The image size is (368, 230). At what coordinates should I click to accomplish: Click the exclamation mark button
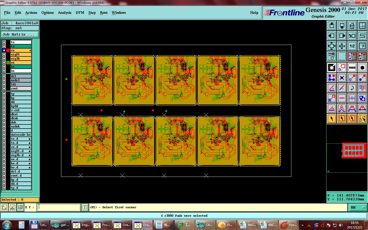85,207
